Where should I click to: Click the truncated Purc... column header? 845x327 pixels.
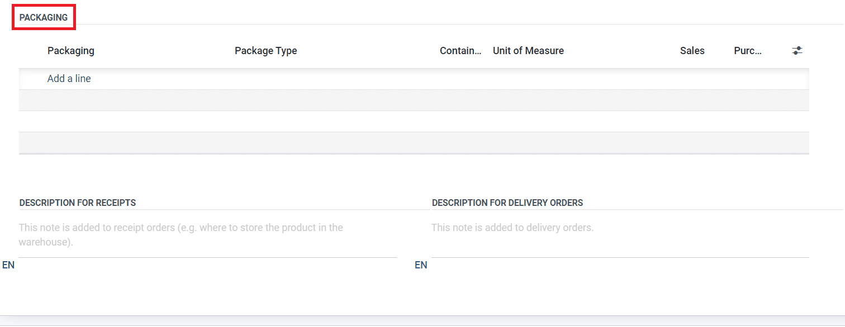[748, 51]
